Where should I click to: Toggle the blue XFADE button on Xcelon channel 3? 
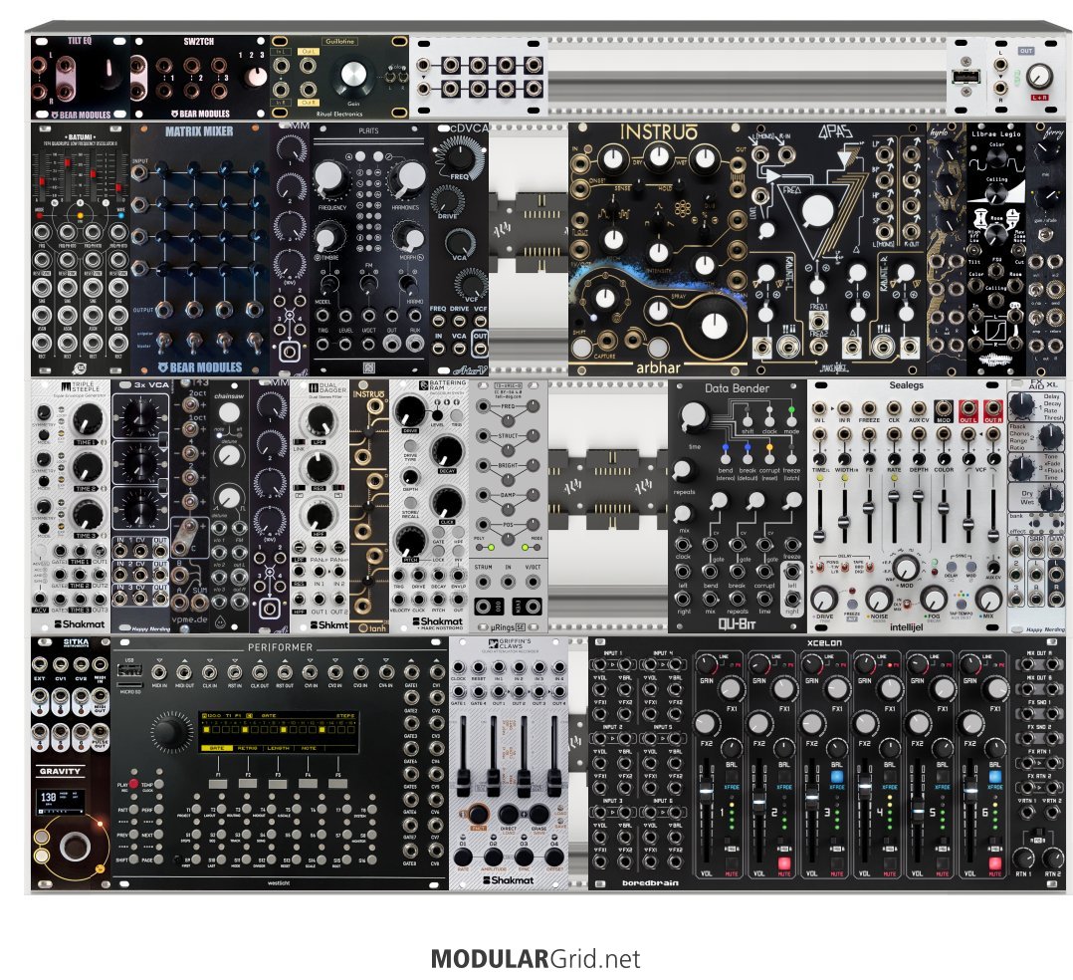[836, 777]
